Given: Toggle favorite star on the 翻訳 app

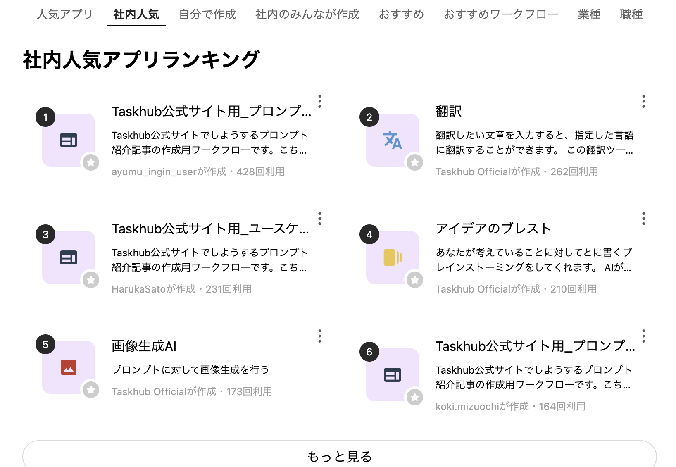Looking at the screenshot, I should (x=415, y=162).
